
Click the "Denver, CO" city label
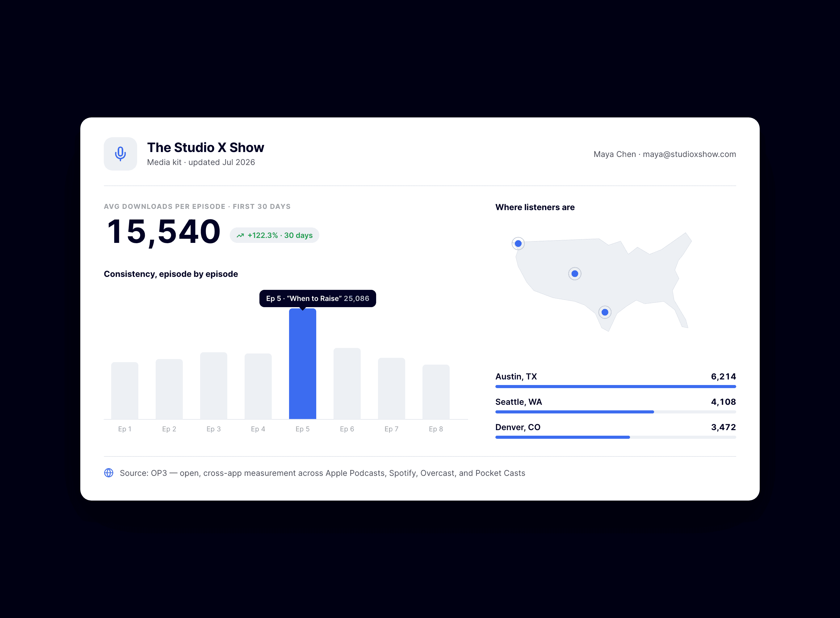pos(518,427)
